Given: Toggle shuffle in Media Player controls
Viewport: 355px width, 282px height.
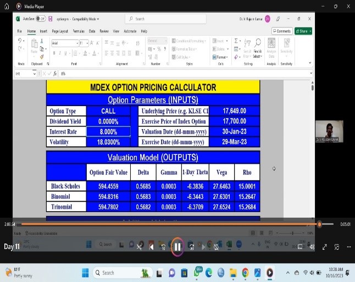Looking at the screenshot, I should [139, 247].
